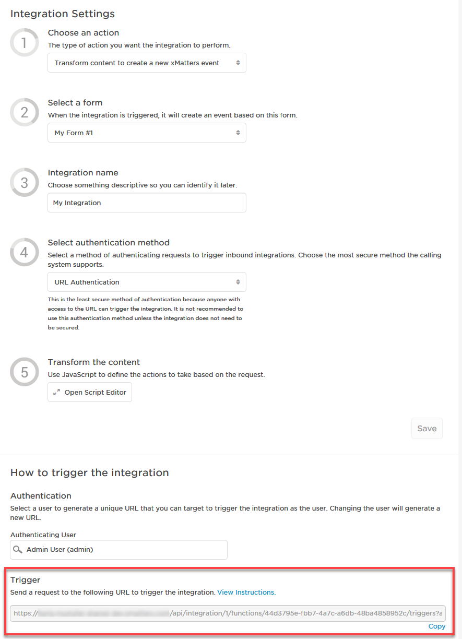Click the search magnifier in Authenticating User
The height and width of the screenshot is (639, 462).
[x=18, y=549]
